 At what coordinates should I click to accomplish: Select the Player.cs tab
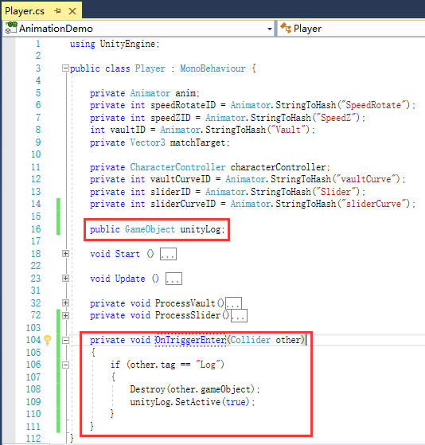(25, 11)
